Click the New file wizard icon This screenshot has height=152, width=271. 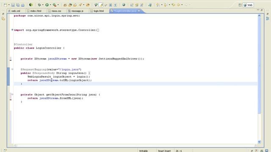click(6, 5)
